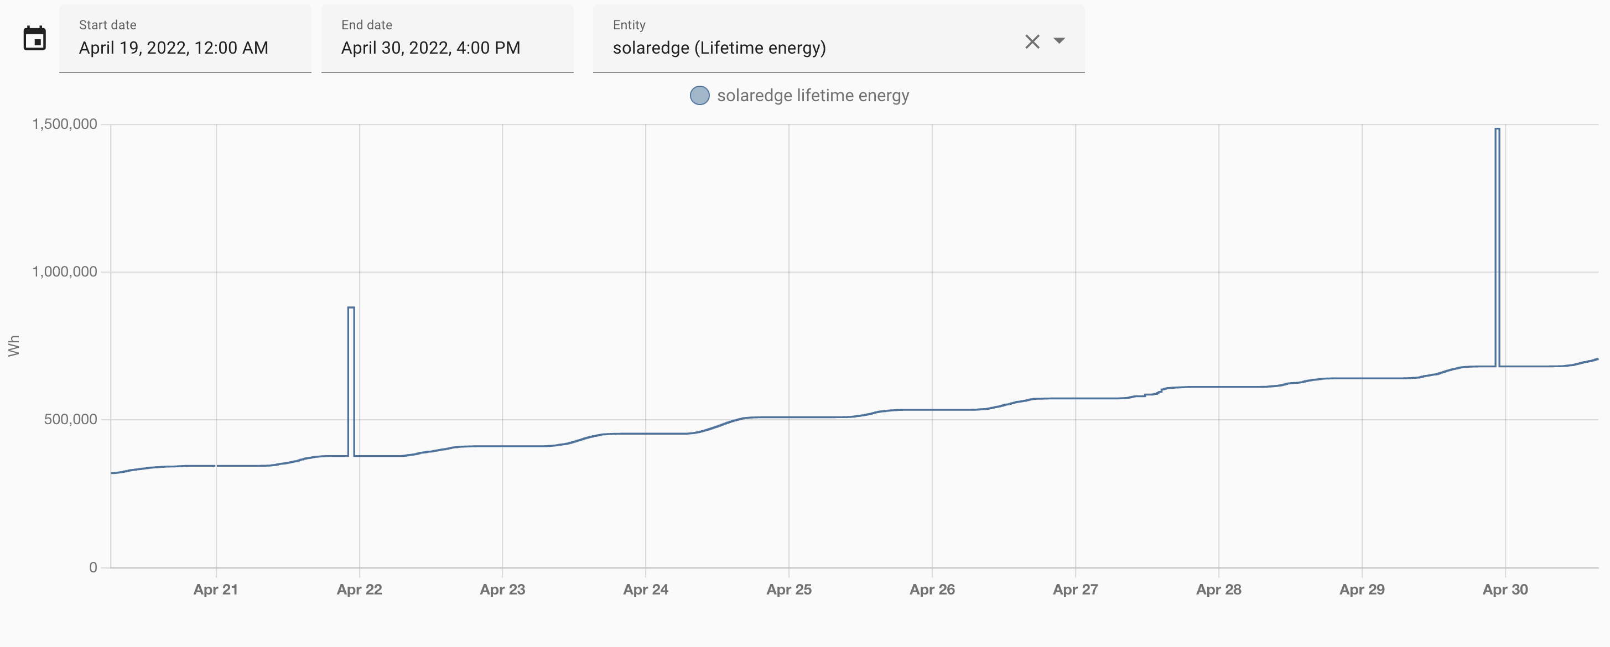Click the spike near Apr 22 in the graph
Image resolution: width=1610 pixels, height=647 pixels.
(x=351, y=375)
